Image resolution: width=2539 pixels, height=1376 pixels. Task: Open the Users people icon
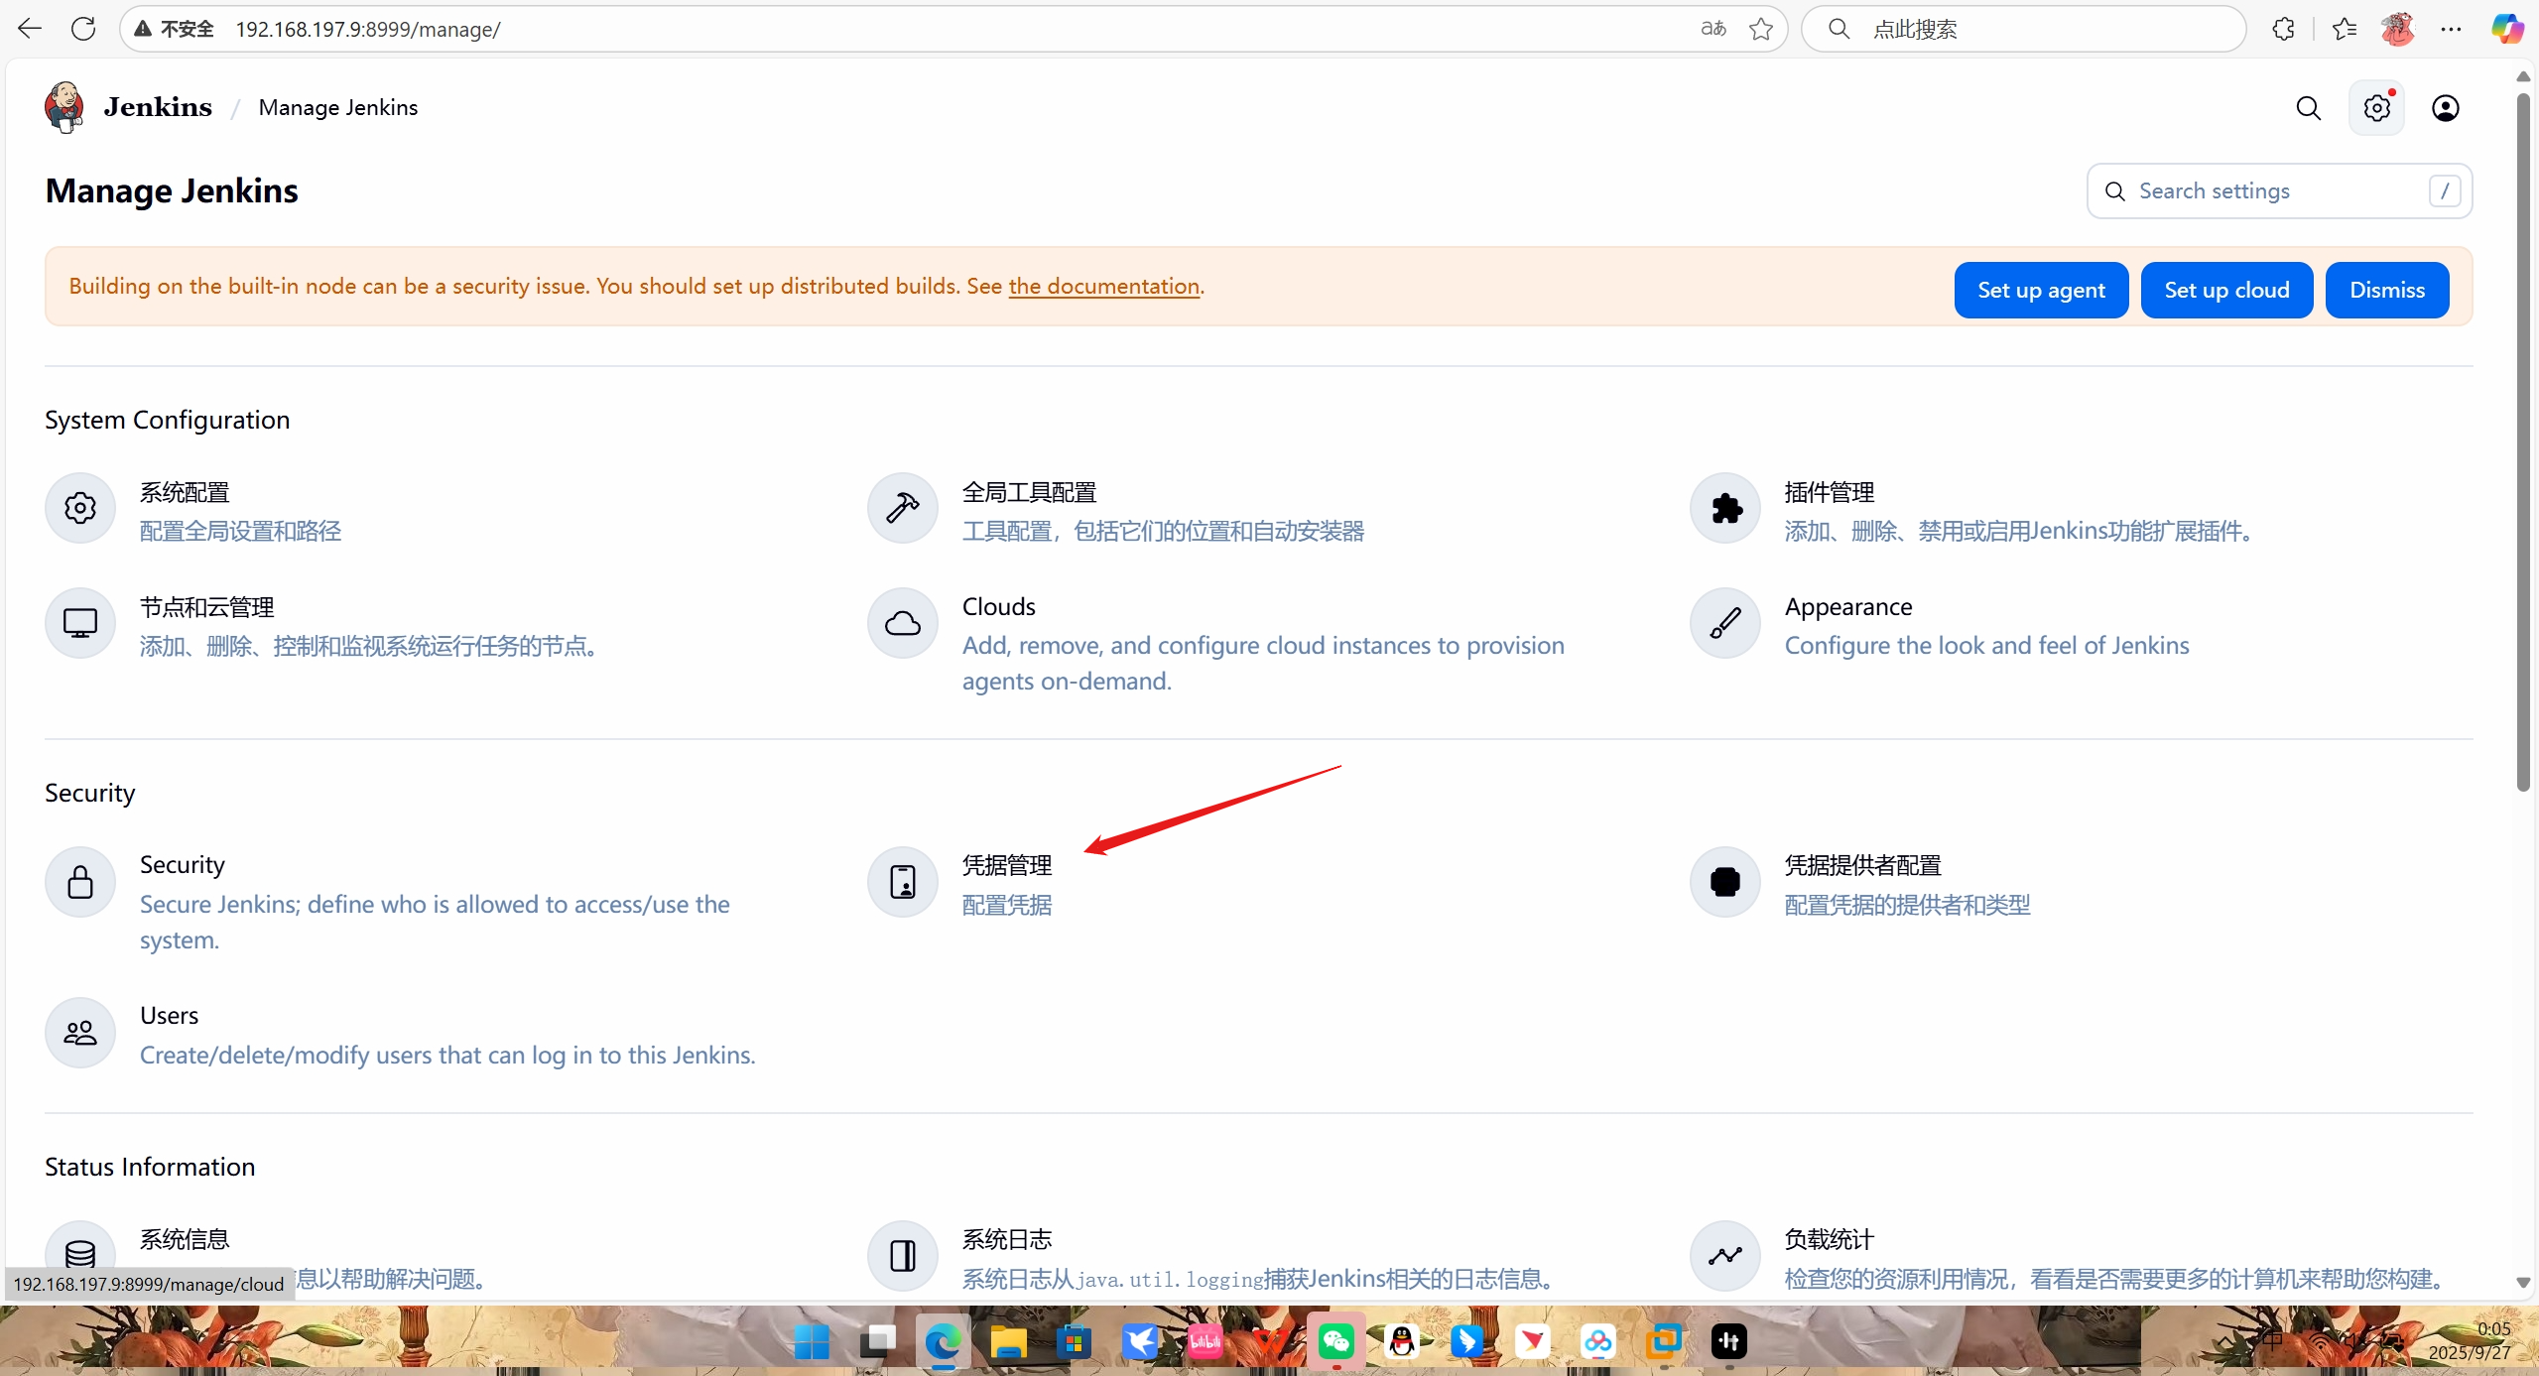pos(80,1033)
